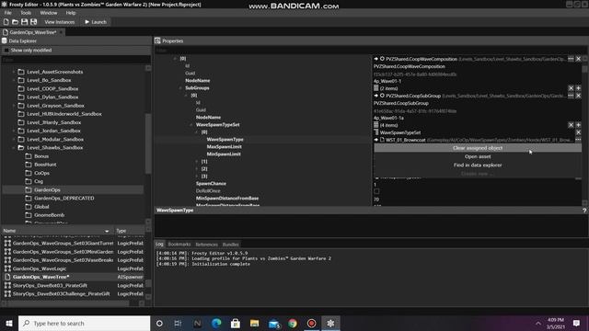Open the Help menu

71,13
